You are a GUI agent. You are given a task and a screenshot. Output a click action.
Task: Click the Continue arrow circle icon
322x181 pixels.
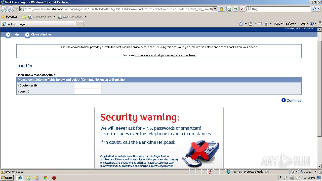[x=284, y=100]
